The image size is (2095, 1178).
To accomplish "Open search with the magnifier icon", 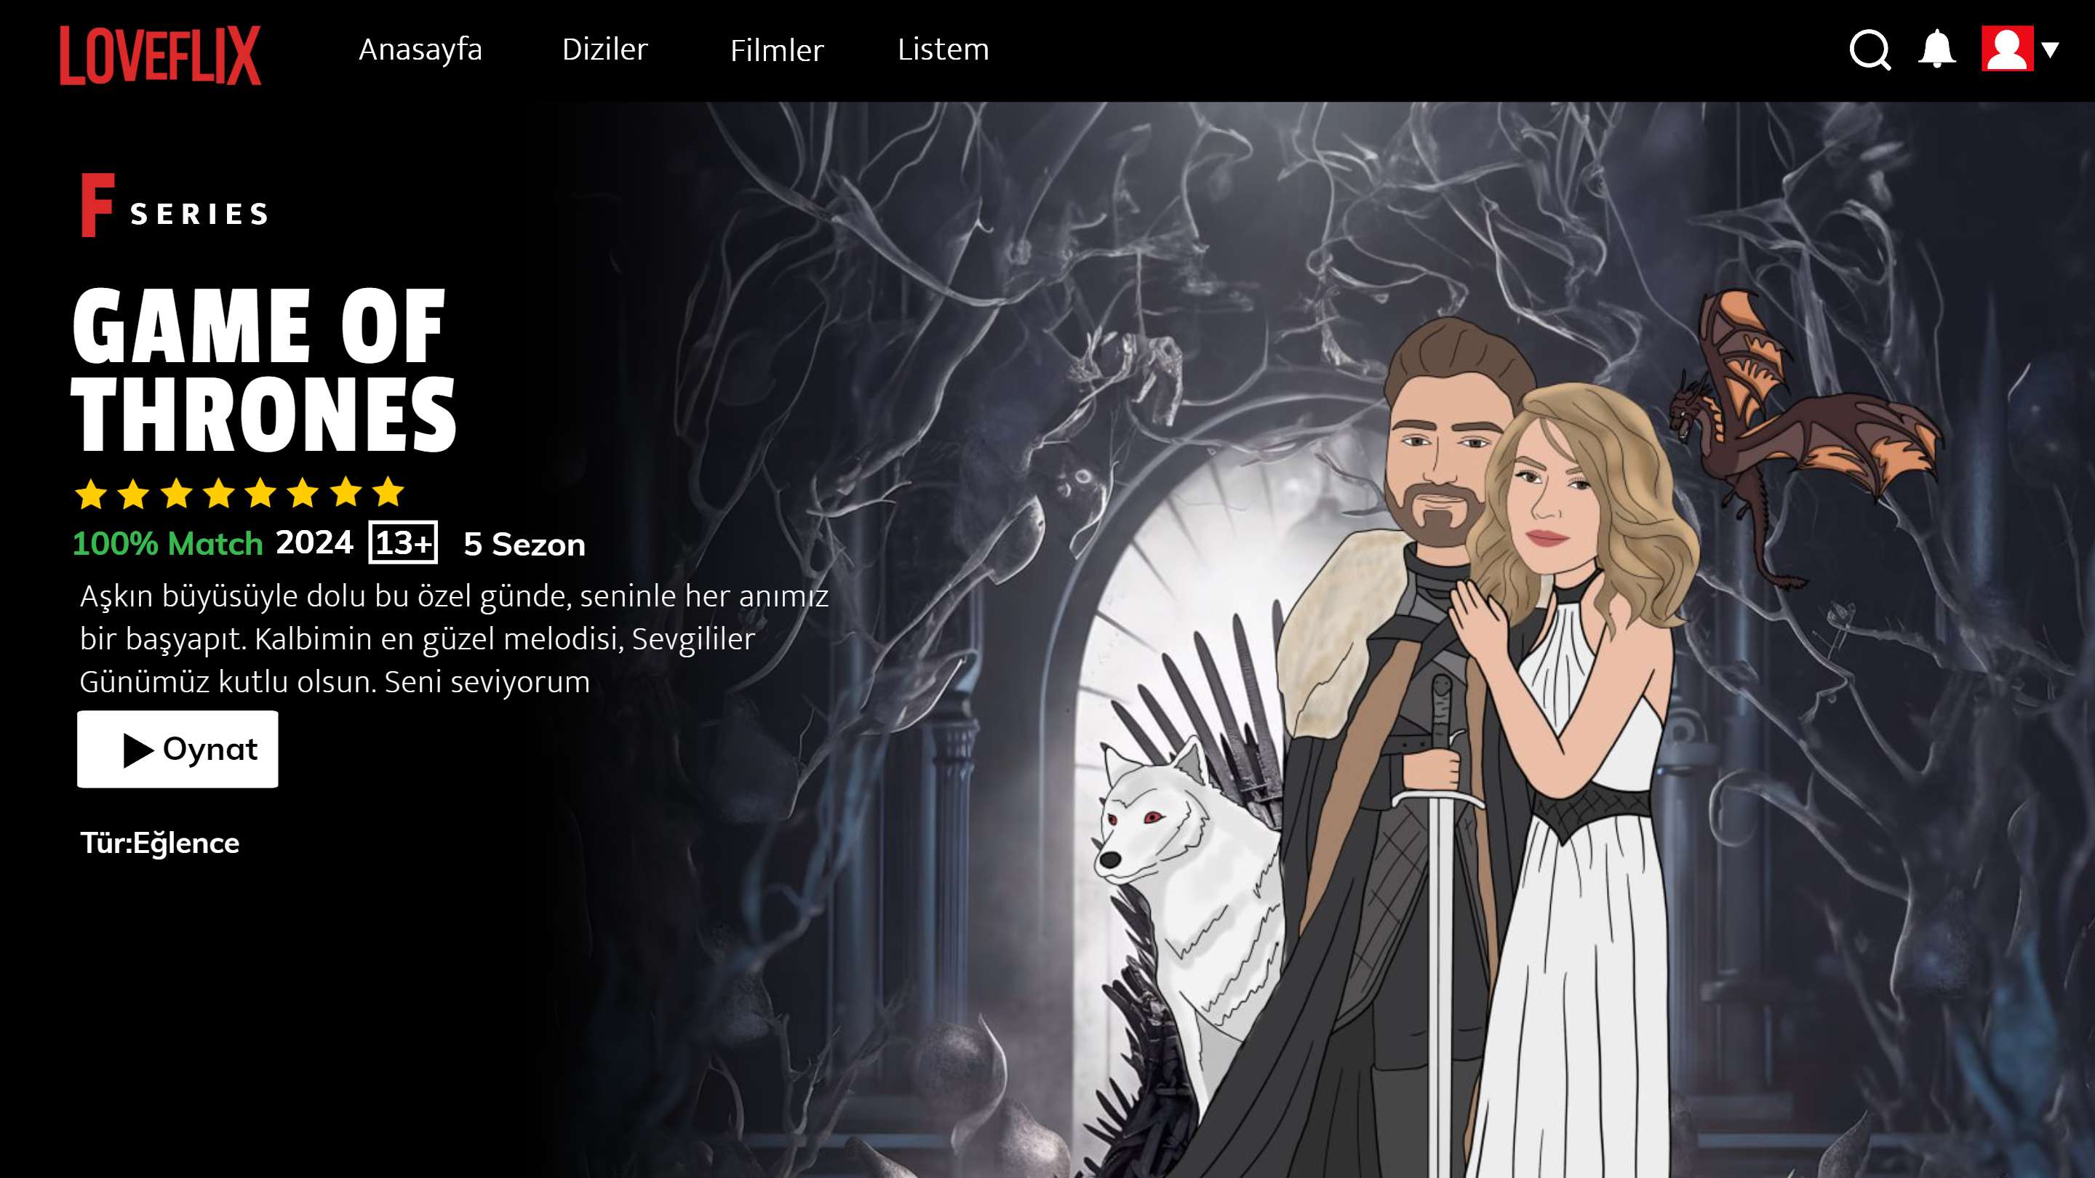I will 1869,50.
